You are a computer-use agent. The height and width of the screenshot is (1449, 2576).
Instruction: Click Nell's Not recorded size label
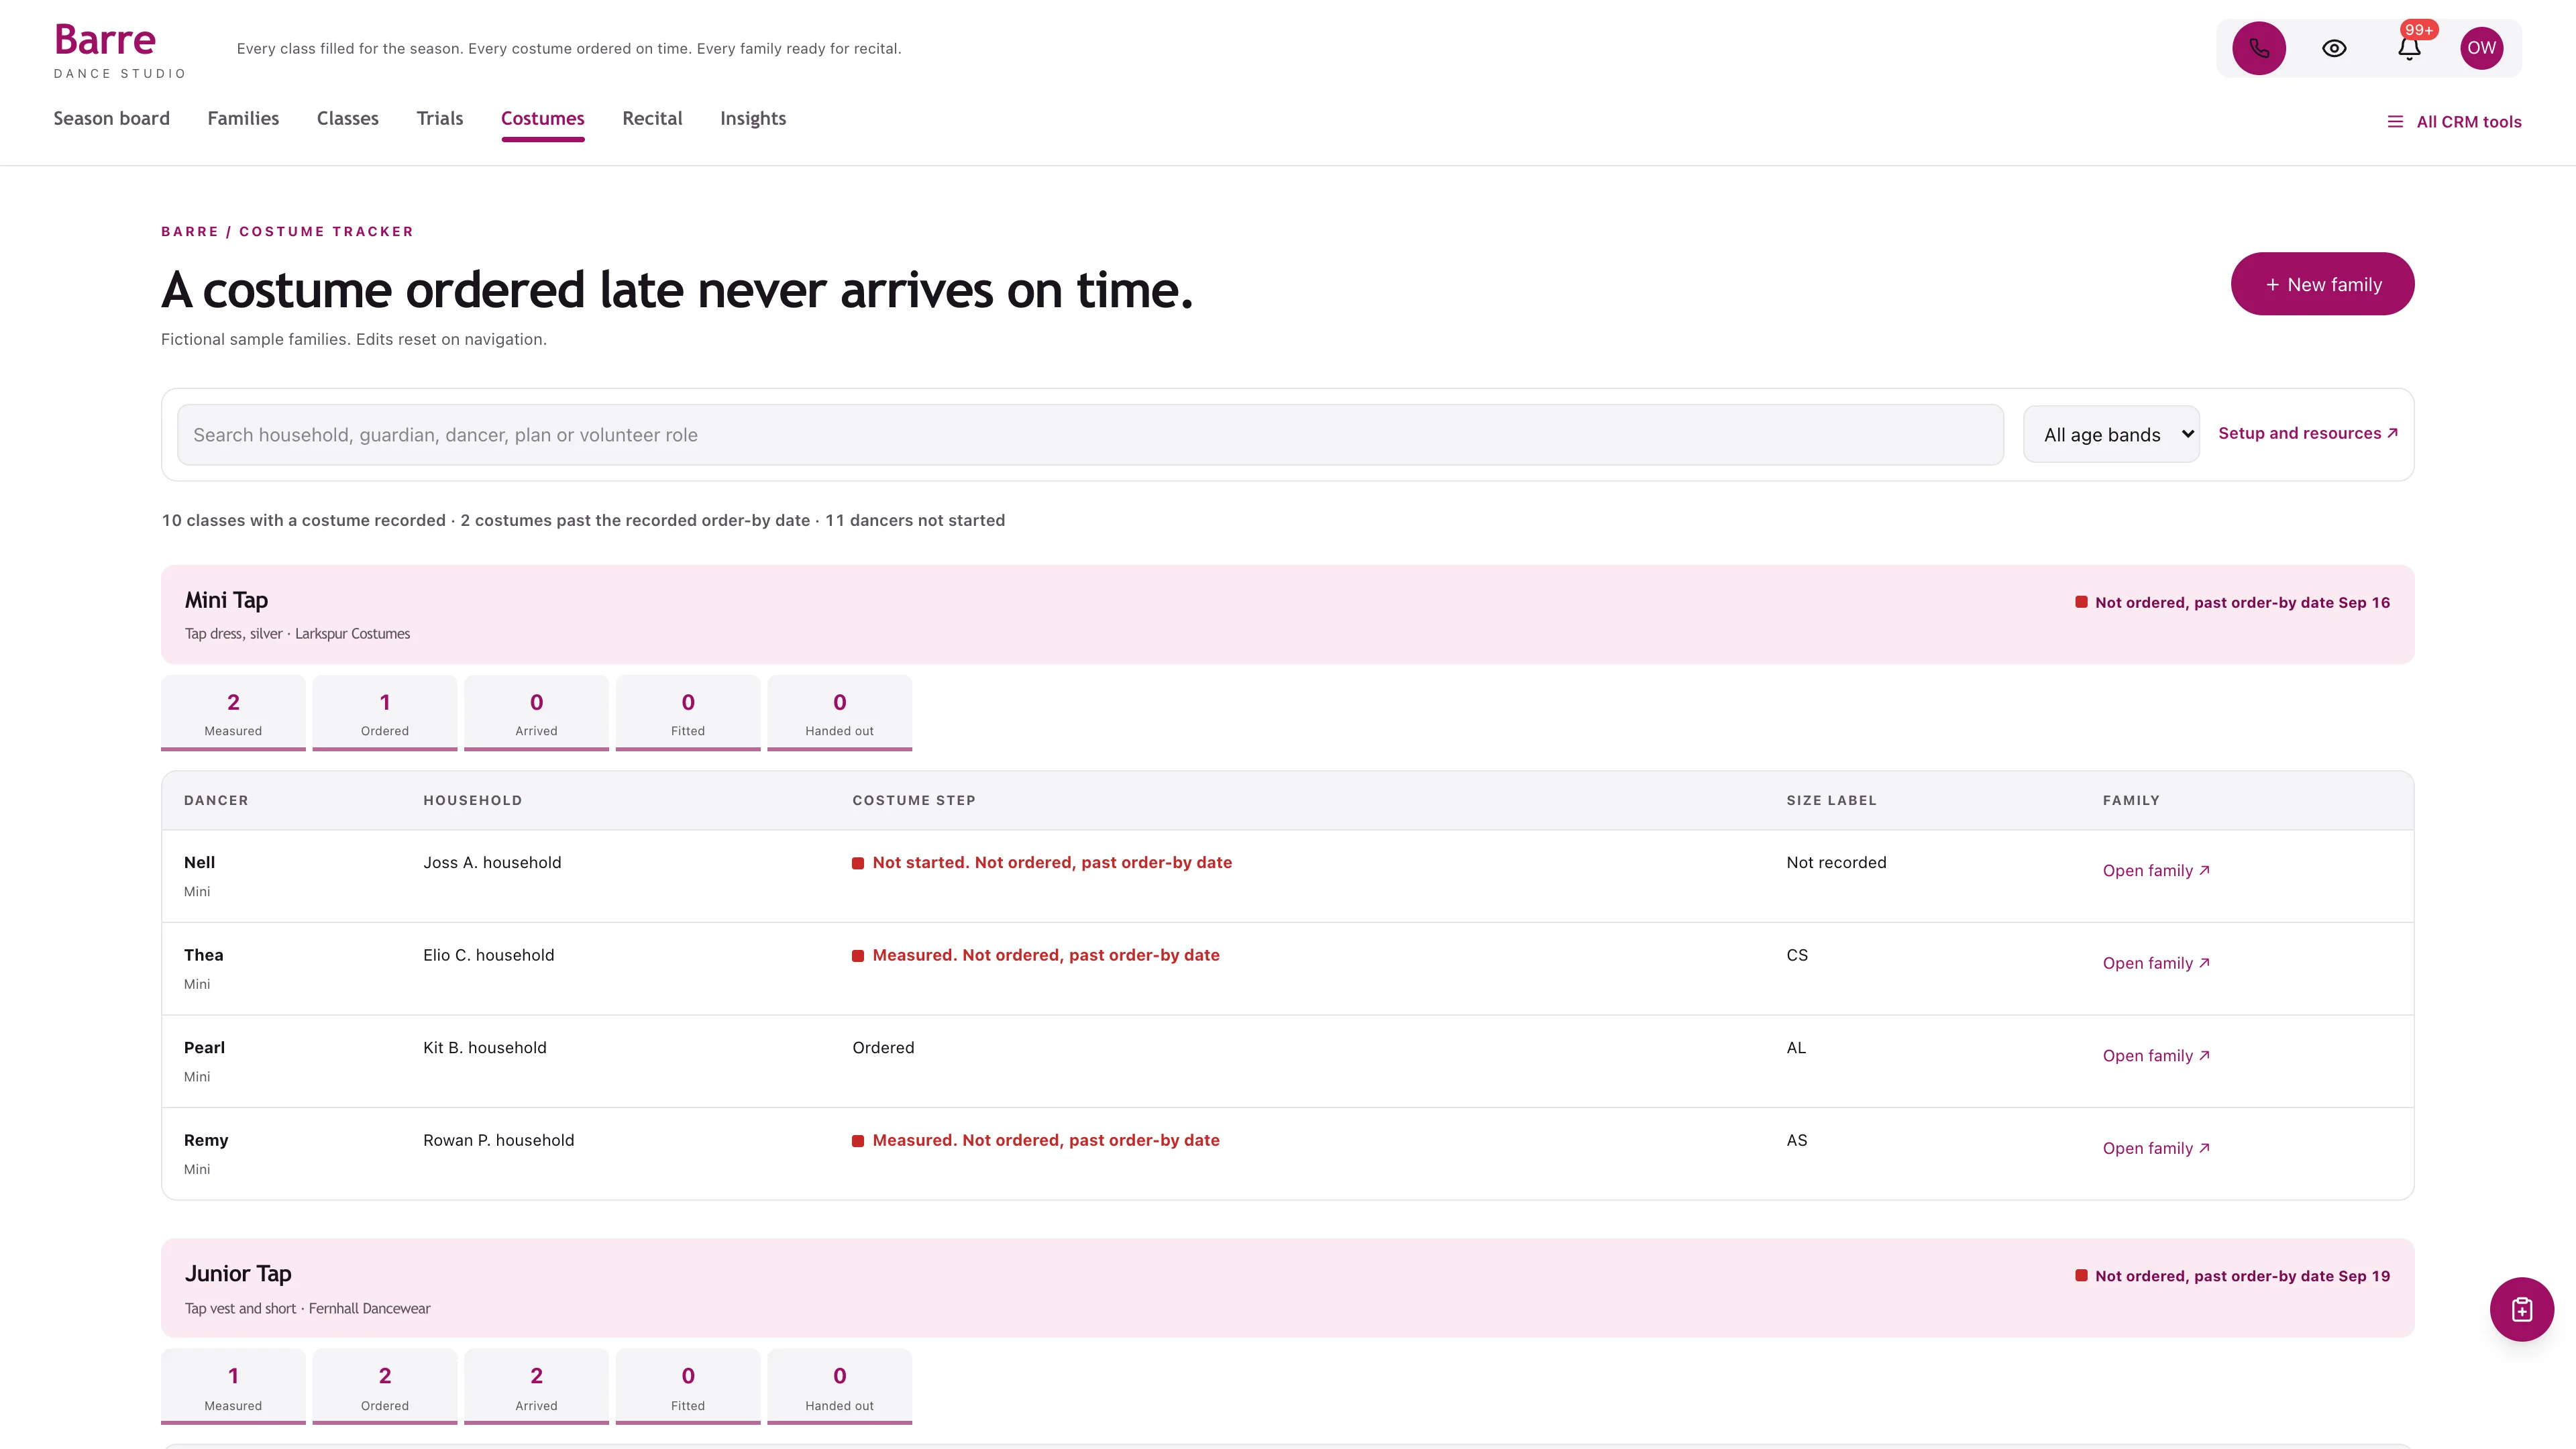(1836, 863)
